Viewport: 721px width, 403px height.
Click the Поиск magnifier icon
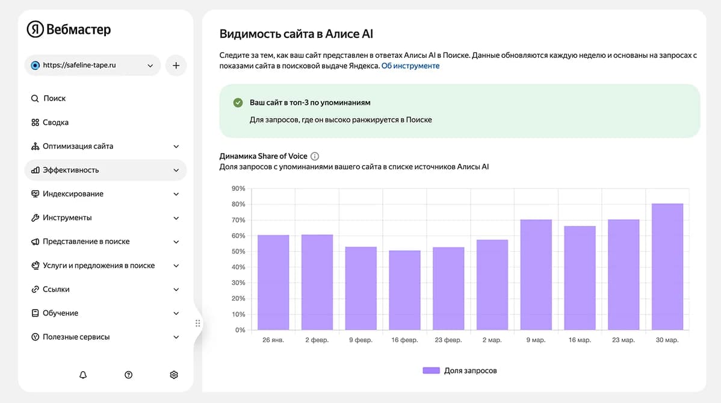click(34, 98)
